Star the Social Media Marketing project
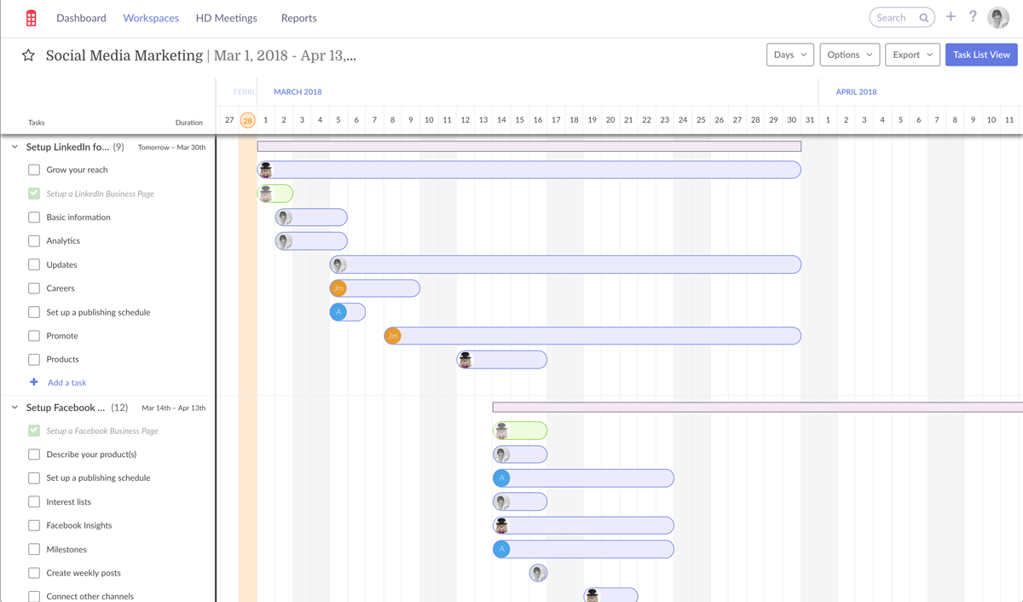The image size is (1023, 602). (x=28, y=54)
